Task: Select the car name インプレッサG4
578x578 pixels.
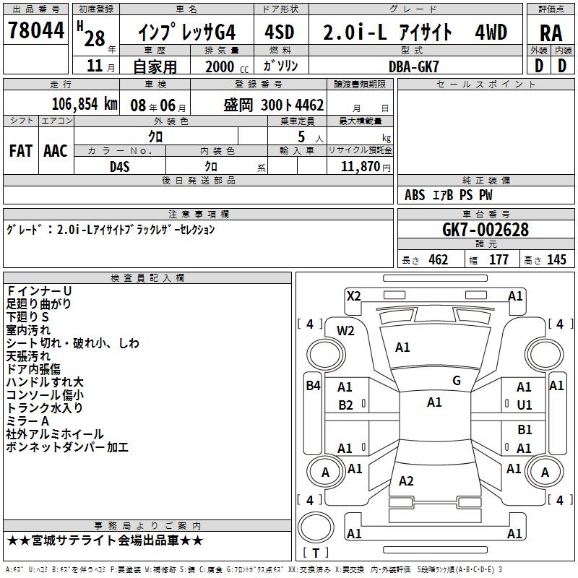Action: click(186, 33)
